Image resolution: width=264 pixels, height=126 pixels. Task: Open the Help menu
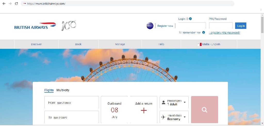[x=161, y=44]
